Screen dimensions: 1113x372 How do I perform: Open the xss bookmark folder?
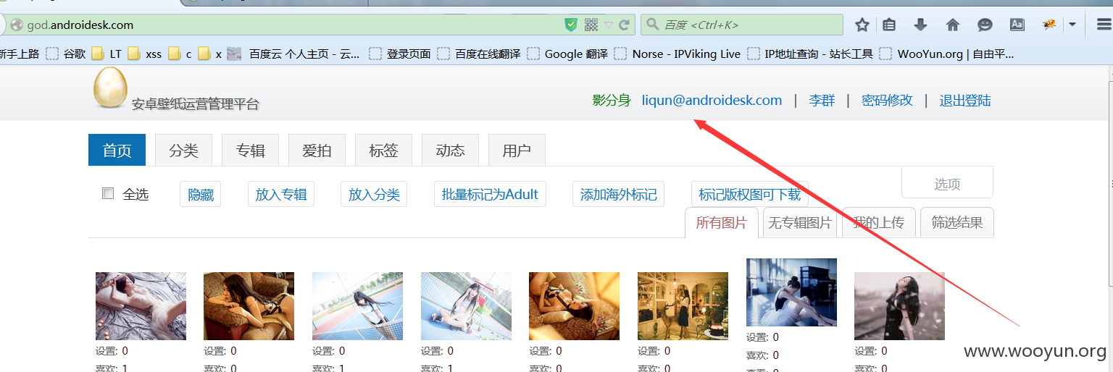pyautogui.click(x=145, y=54)
